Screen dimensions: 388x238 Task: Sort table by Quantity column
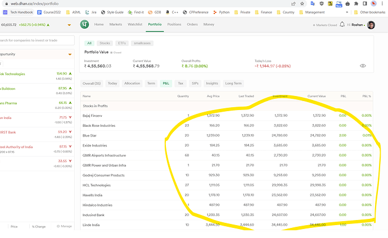click(183, 97)
